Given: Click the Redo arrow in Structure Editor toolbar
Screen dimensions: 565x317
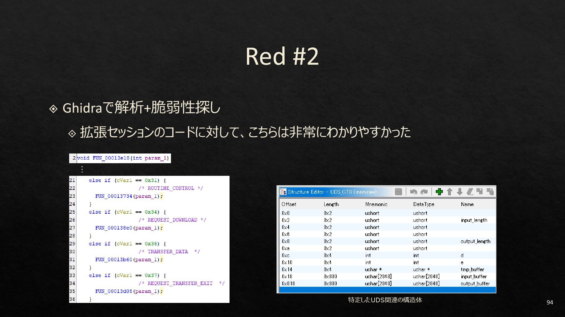Looking at the screenshot, I should click(424, 192).
